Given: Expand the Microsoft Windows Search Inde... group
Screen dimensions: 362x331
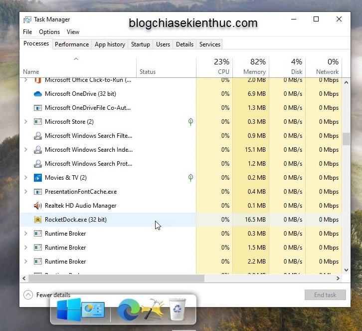Looking at the screenshot, I should (x=26, y=150).
